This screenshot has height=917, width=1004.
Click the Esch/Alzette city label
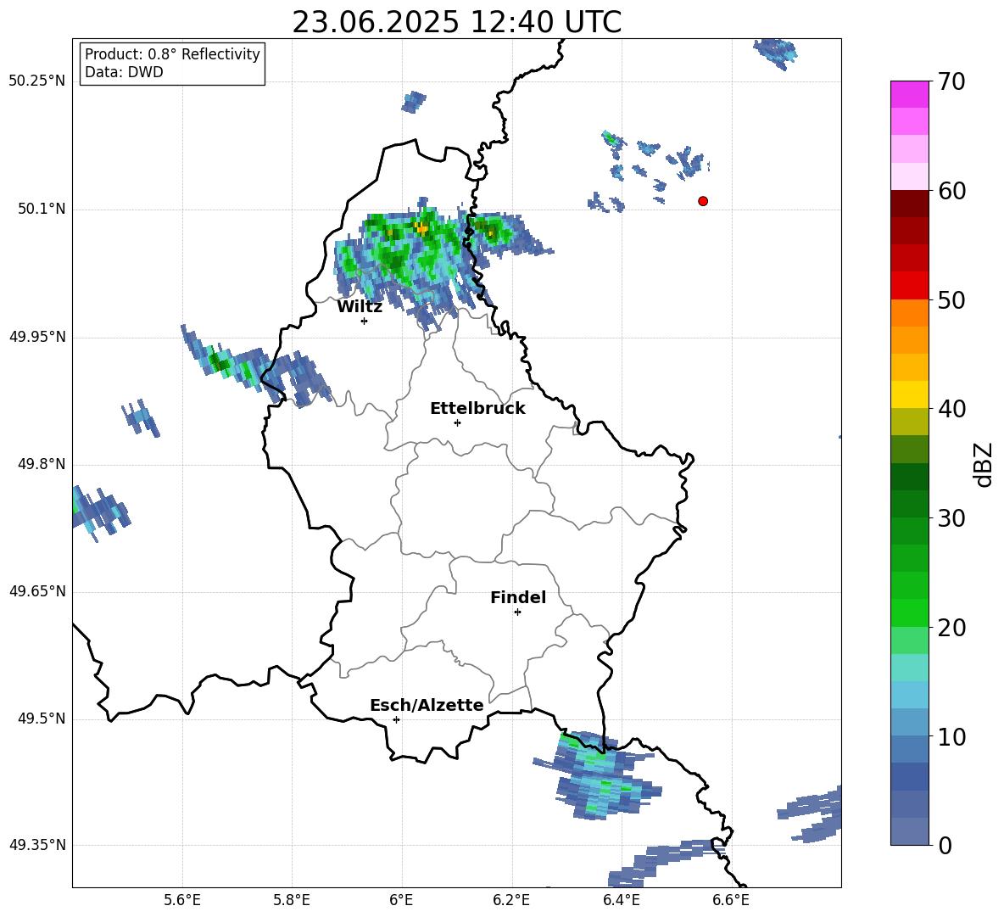(427, 706)
